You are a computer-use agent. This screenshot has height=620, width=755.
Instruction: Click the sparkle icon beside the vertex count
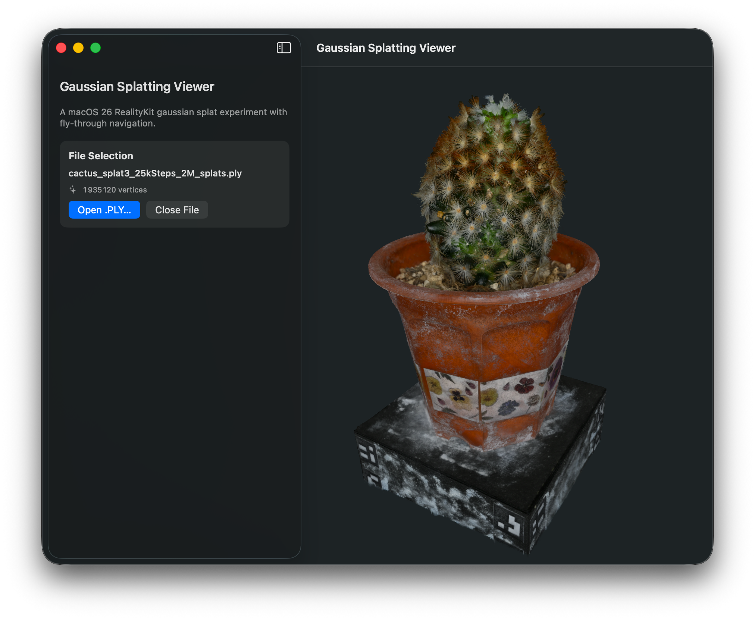(x=73, y=190)
